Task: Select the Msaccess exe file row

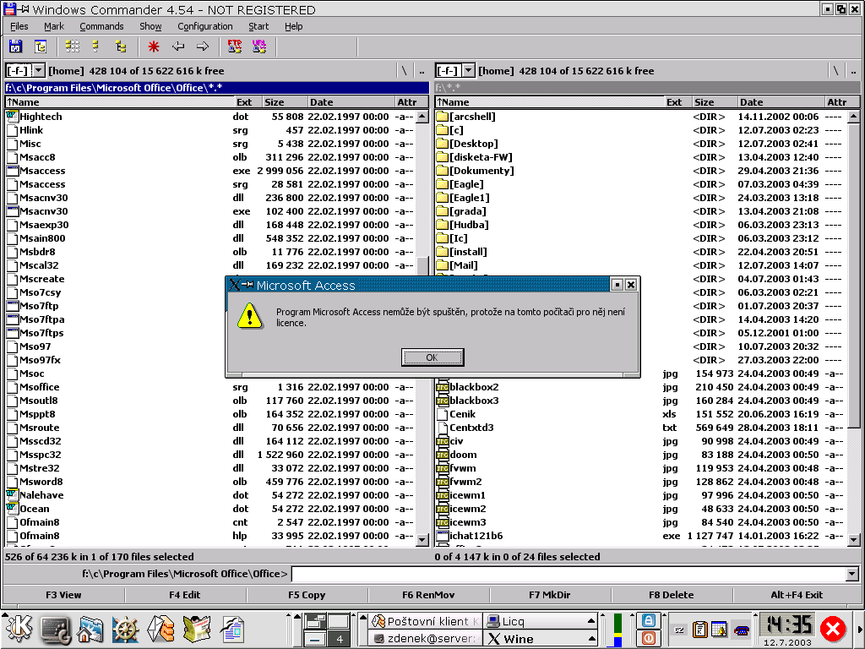Action: 210,171
